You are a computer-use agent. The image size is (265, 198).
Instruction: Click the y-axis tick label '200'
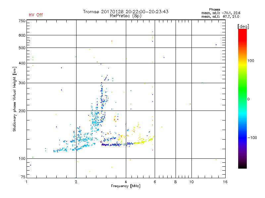pos(22,111)
